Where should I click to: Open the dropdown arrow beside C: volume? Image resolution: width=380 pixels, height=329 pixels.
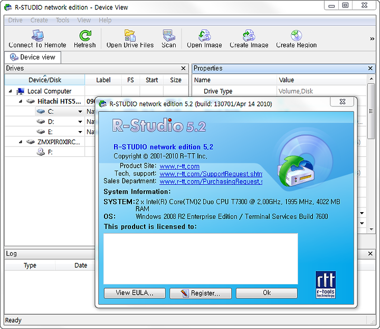pyautogui.click(x=80, y=112)
